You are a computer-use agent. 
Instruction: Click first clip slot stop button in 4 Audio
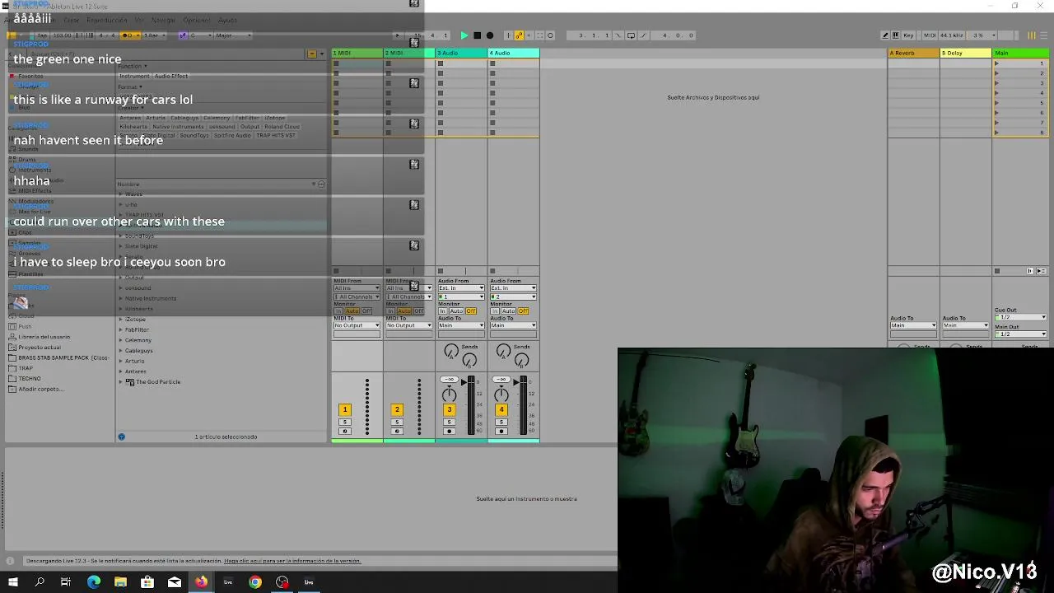(x=492, y=63)
